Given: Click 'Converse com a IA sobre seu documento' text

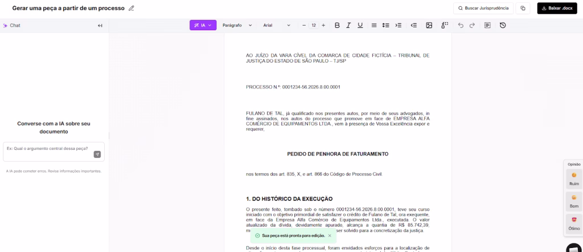Looking at the screenshot, I should click(x=54, y=128).
